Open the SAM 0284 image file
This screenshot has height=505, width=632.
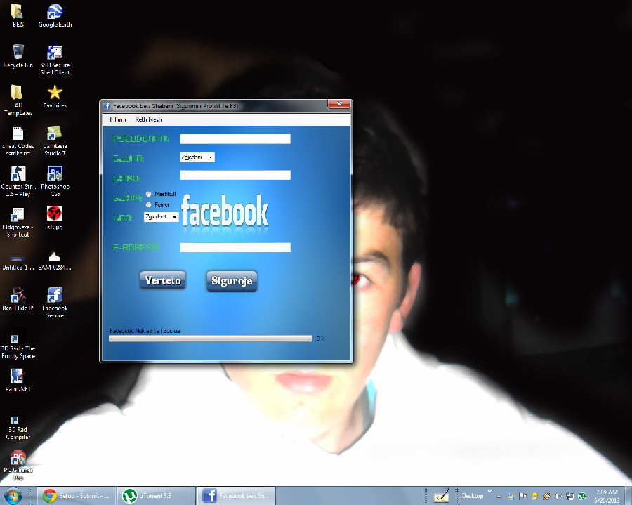point(55,261)
